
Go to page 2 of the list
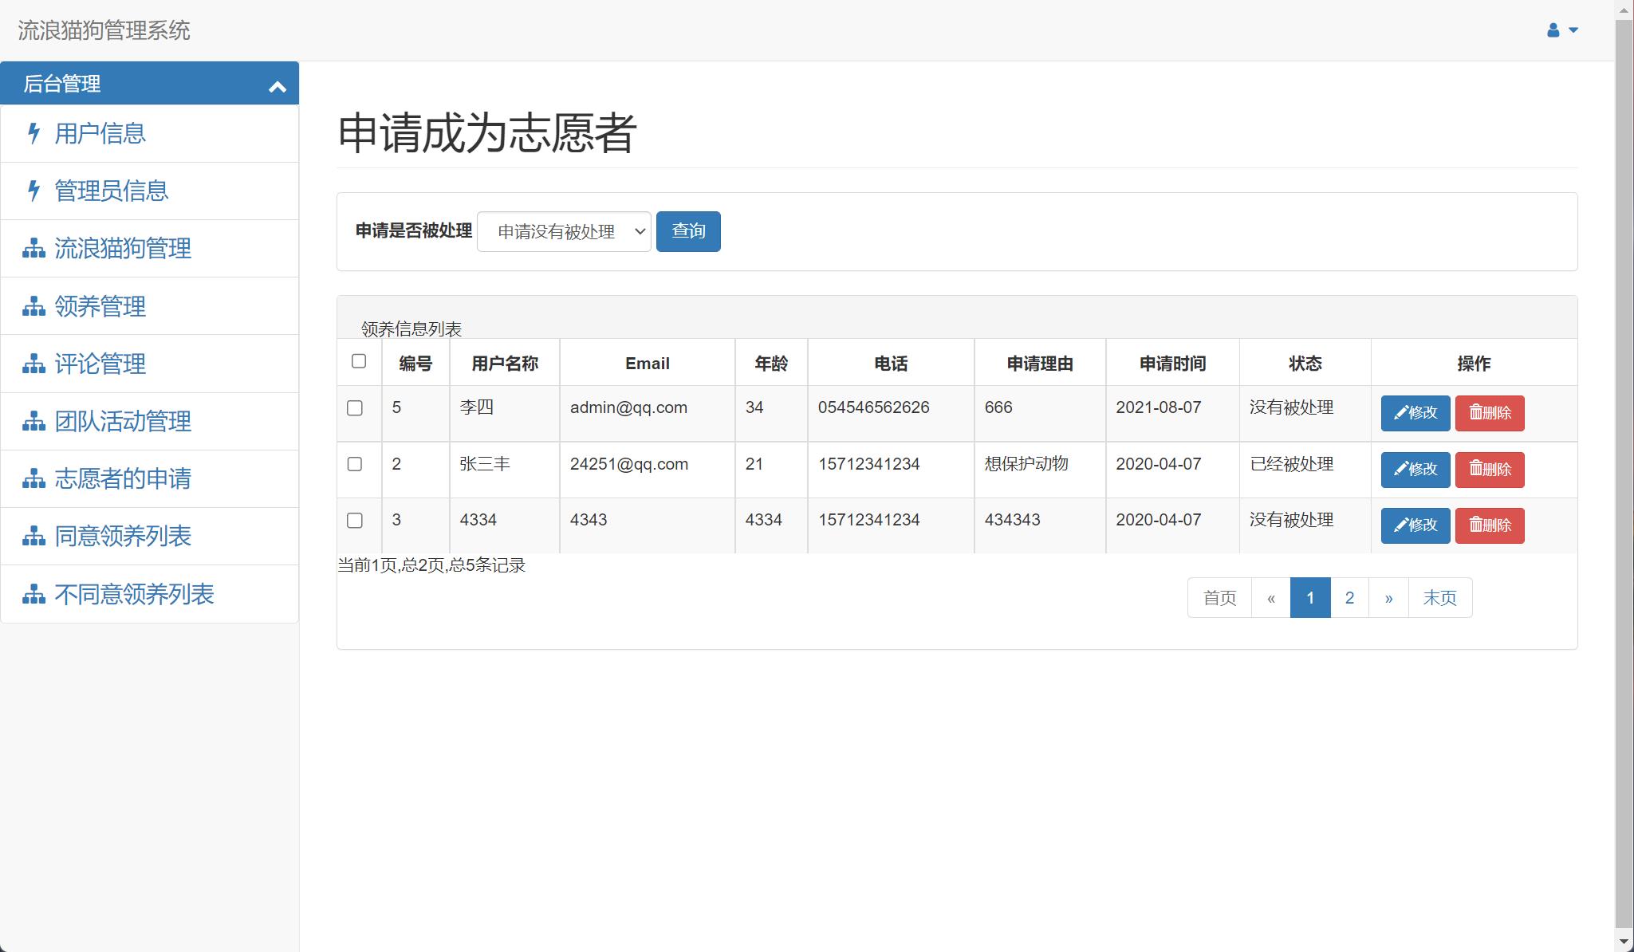1349,597
